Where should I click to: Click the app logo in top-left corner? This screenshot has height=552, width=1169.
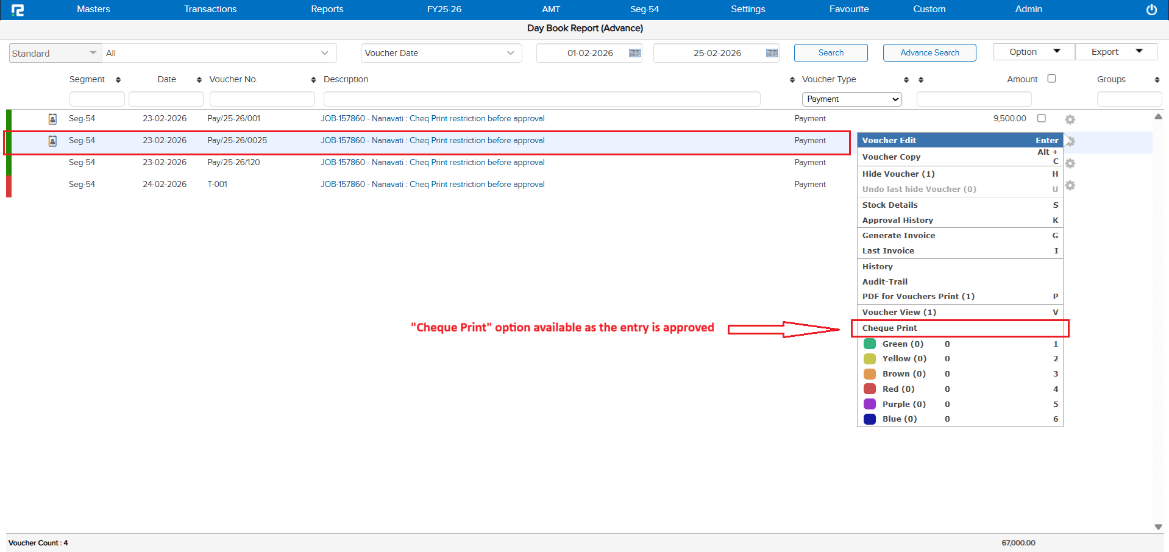pos(18,10)
